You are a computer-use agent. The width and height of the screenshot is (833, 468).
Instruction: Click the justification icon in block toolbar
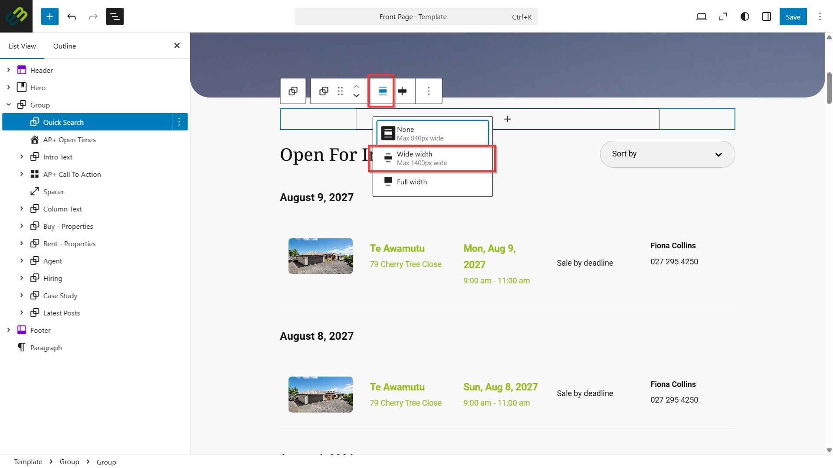pyautogui.click(x=403, y=91)
